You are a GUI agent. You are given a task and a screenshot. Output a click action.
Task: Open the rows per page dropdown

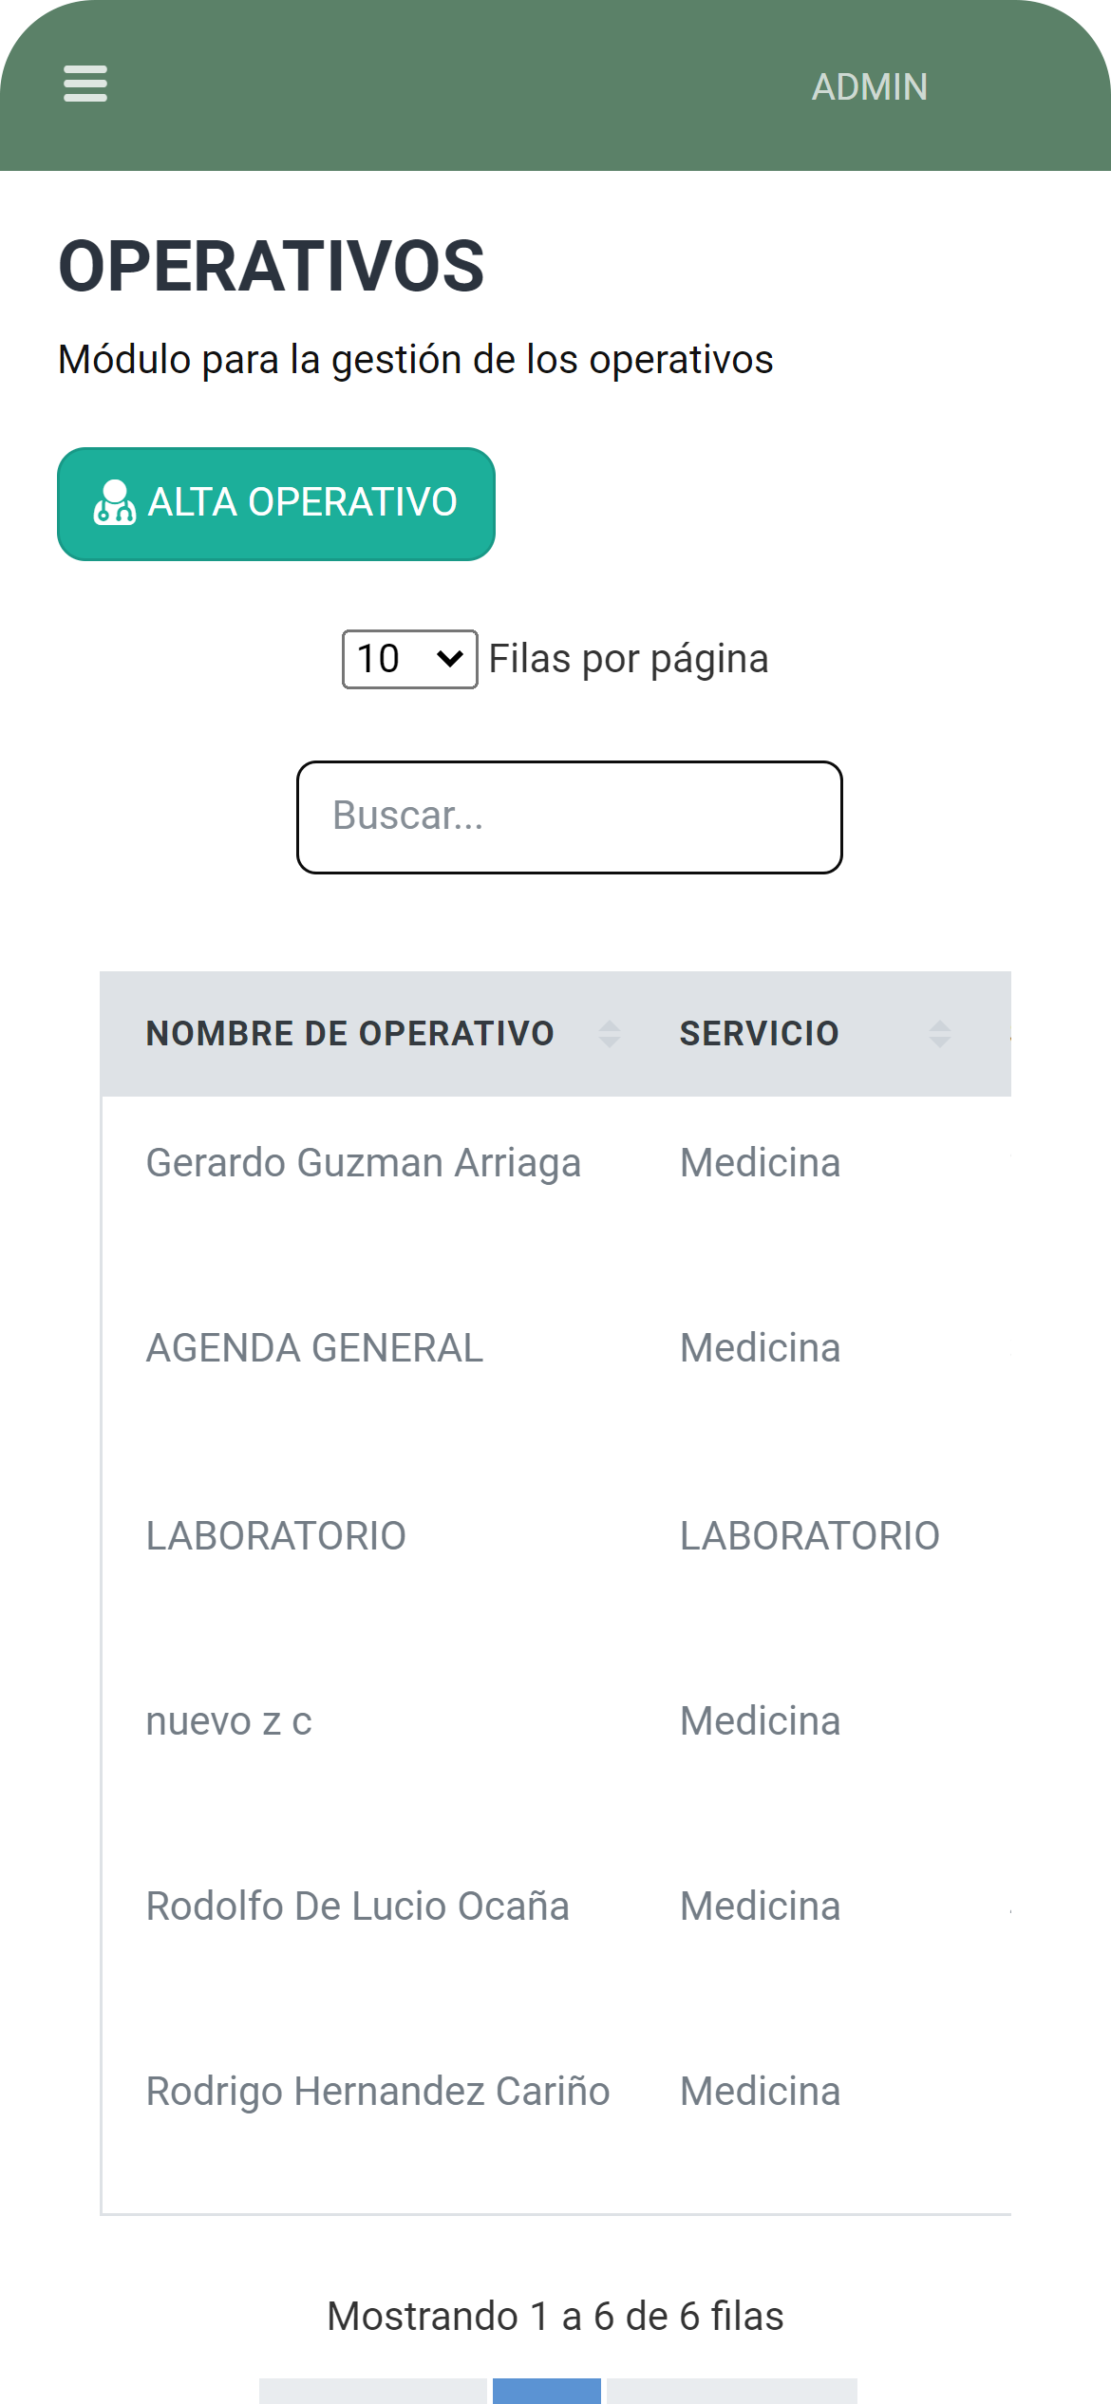[409, 659]
